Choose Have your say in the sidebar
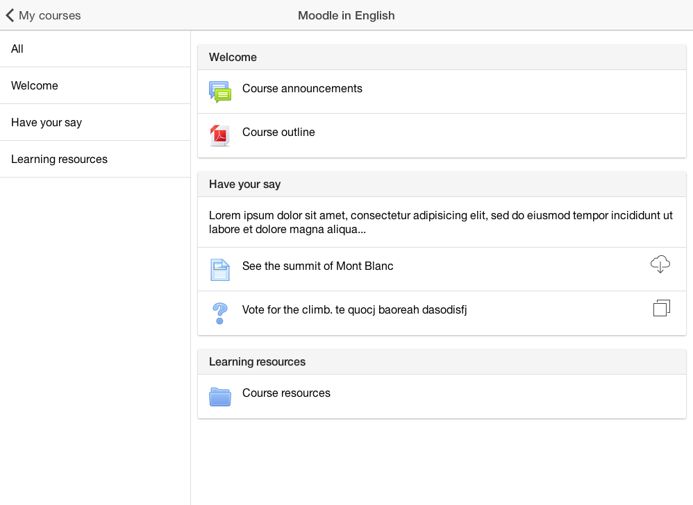Viewport: 693px width, 505px height. coord(95,122)
